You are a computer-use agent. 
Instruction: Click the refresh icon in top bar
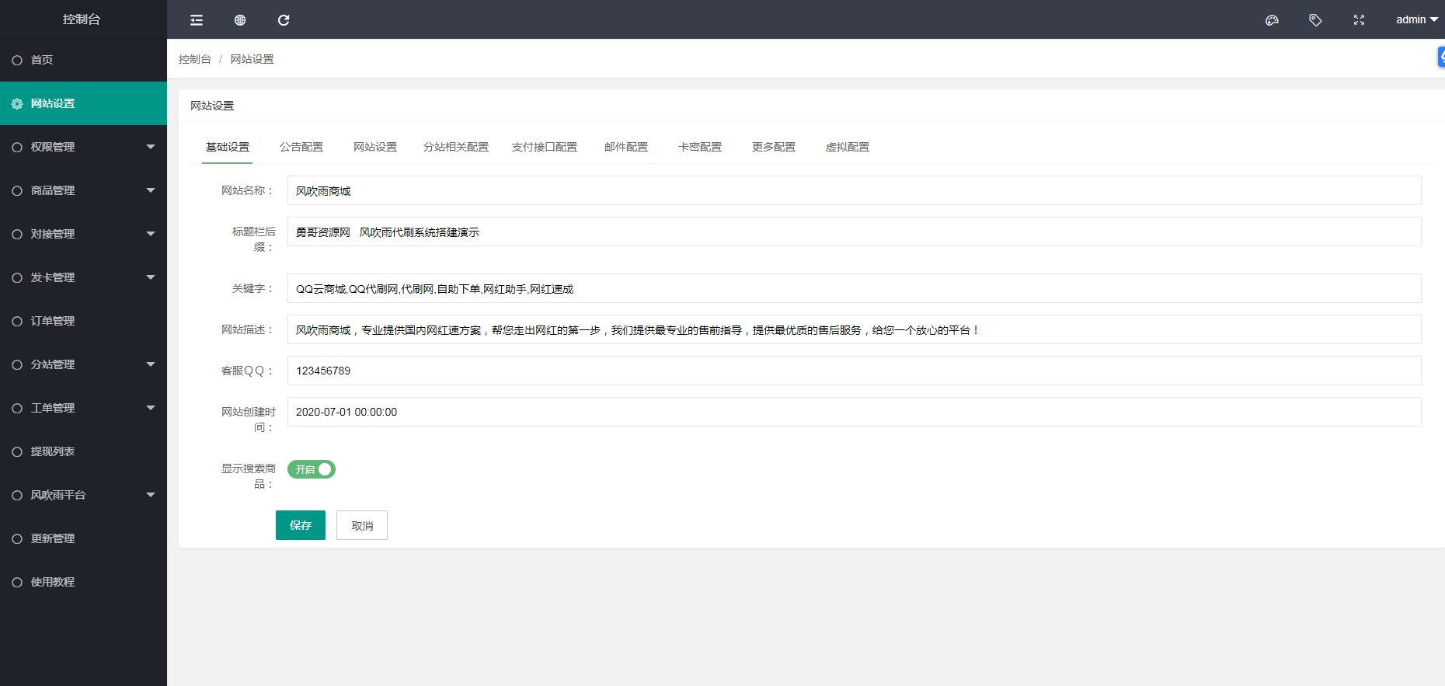(x=284, y=20)
